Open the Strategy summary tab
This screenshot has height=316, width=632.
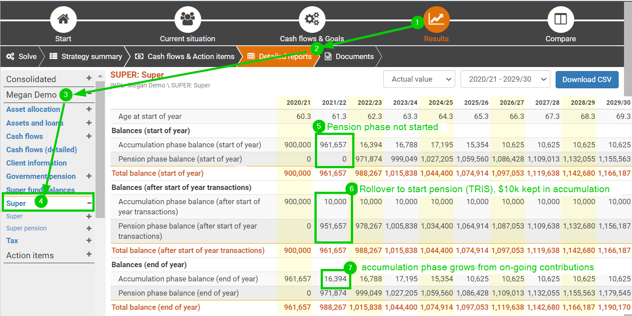click(x=86, y=56)
